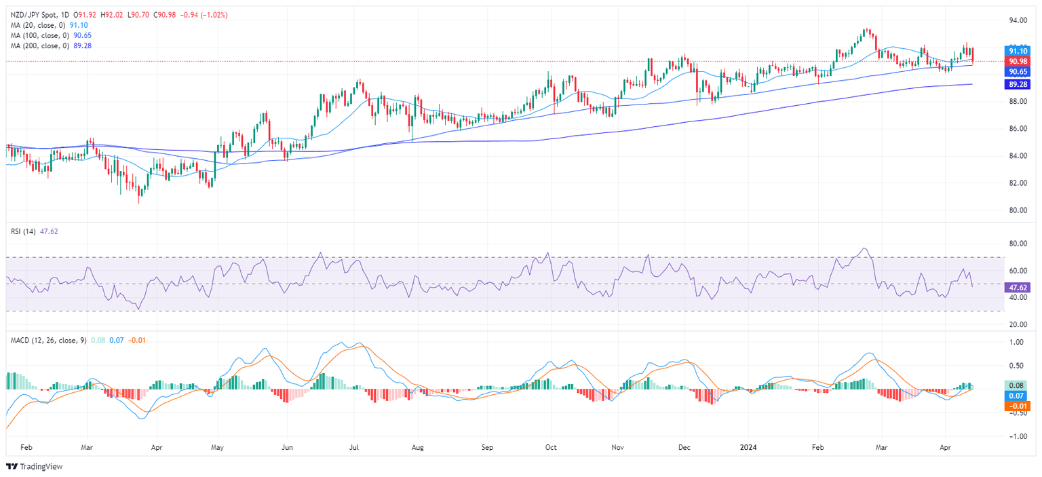The image size is (1042, 477).
Task: Click the 86.00 price axis label
Action: 1017,129
